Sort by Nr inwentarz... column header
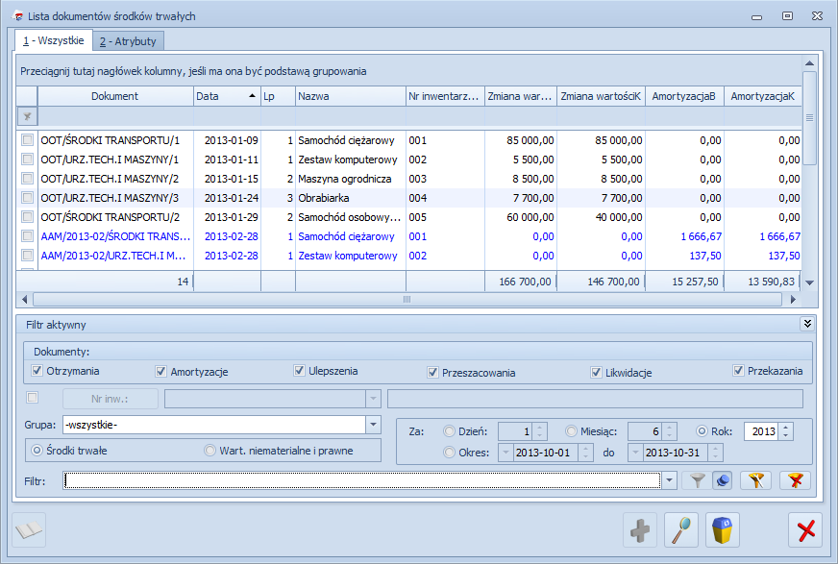This screenshot has height=564, width=838. pyautogui.click(x=445, y=96)
